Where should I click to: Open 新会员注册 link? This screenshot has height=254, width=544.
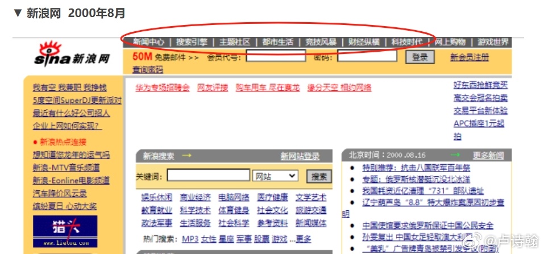(x=470, y=57)
